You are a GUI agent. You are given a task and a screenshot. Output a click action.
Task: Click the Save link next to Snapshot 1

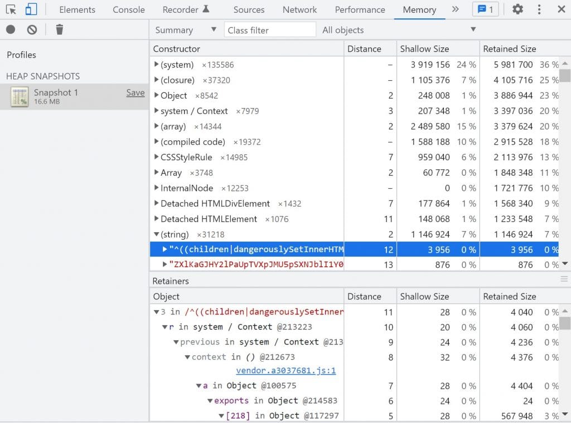pyautogui.click(x=136, y=92)
